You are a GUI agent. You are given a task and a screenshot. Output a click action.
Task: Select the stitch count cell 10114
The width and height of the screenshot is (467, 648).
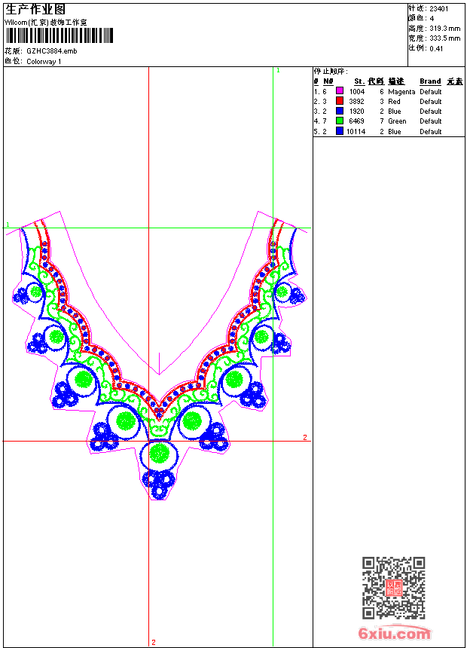(356, 132)
